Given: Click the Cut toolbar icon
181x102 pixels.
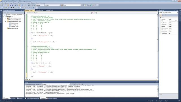Looking at the screenshot, I should click(15, 5).
